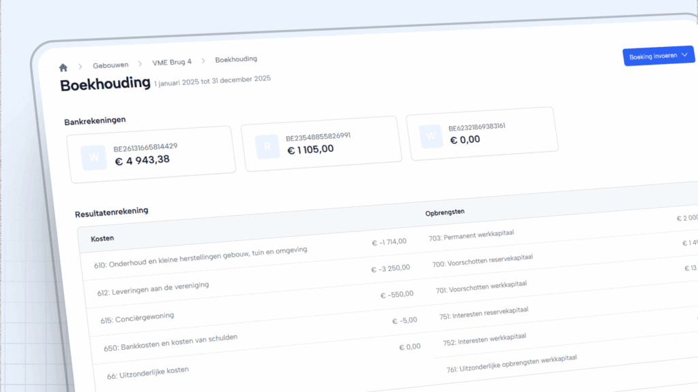The height and width of the screenshot is (392, 698).
Task: Go to the home page icon
Action: pyautogui.click(x=63, y=67)
